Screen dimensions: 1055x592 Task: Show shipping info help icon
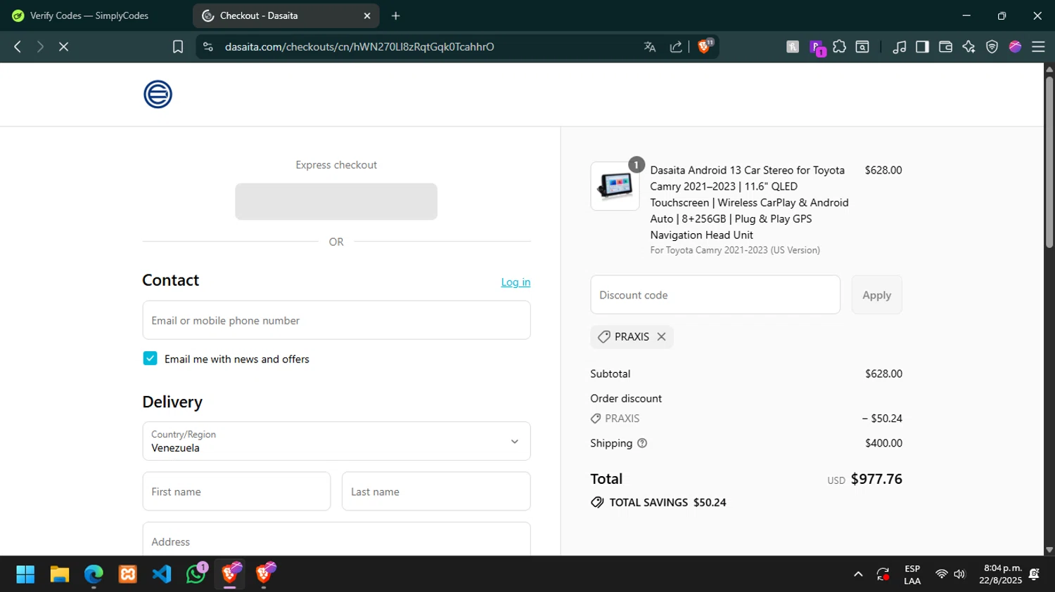pos(642,443)
